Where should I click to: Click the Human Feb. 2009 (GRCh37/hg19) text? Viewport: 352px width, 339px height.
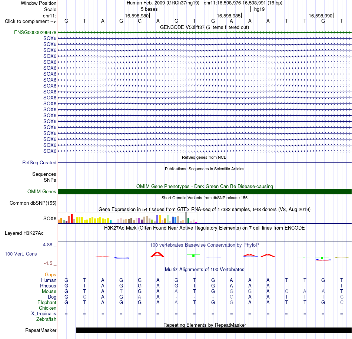(x=163, y=3)
